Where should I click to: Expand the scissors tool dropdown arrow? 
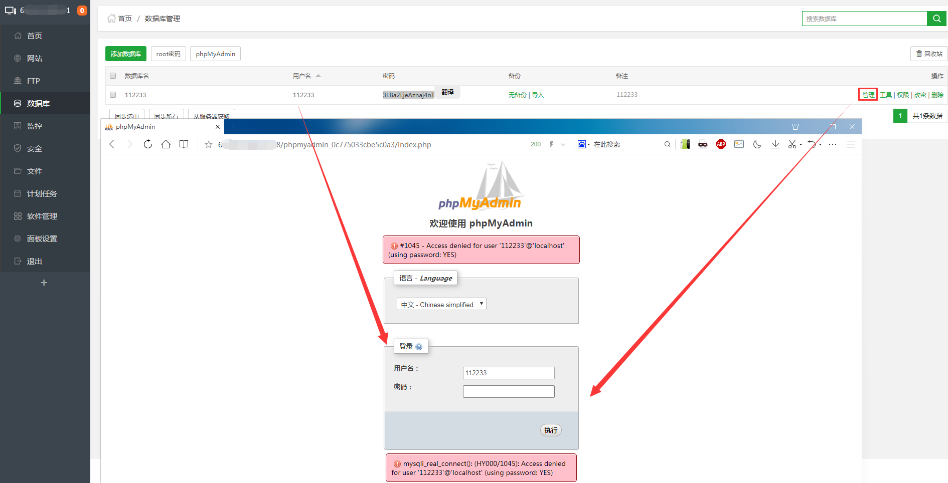(x=801, y=144)
